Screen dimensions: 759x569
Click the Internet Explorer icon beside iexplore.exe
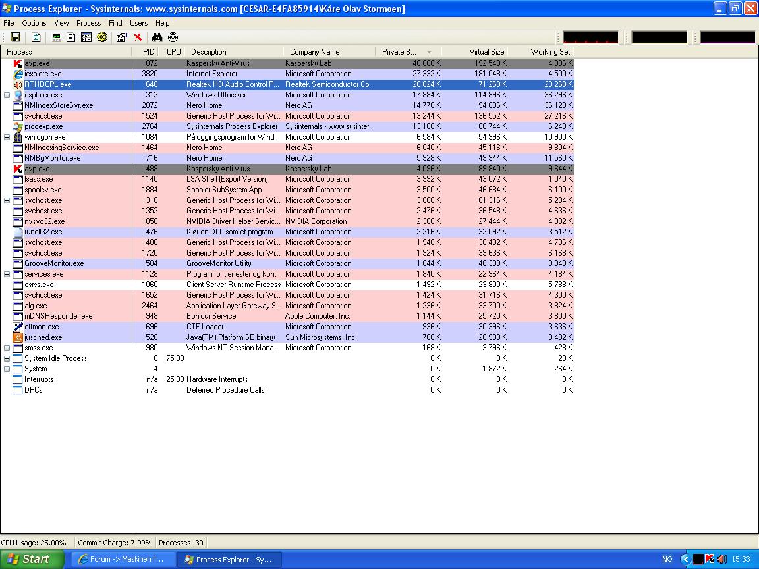[18, 74]
